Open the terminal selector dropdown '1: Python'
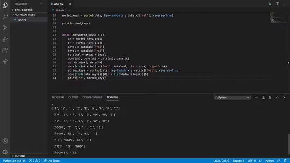290x163 pixels. pos(232,98)
